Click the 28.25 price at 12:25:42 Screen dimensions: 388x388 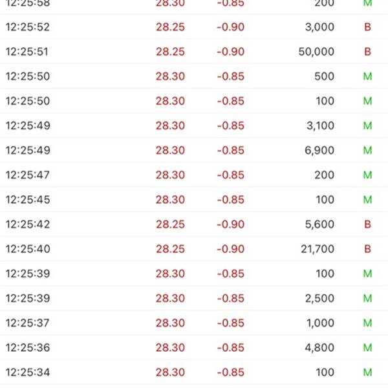(170, 224)
